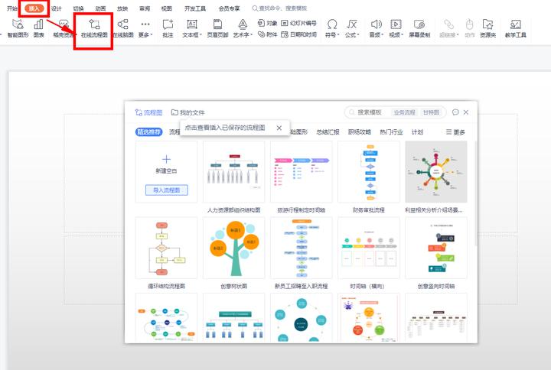The width and height of the screenshot is (551, 370).
Task: Expand the 更多 categories list
Action: pyautogui.click(x=455, y=132)
